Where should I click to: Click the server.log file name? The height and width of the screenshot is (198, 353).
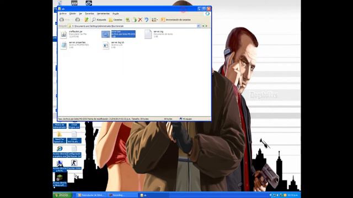tap(158, 32)
